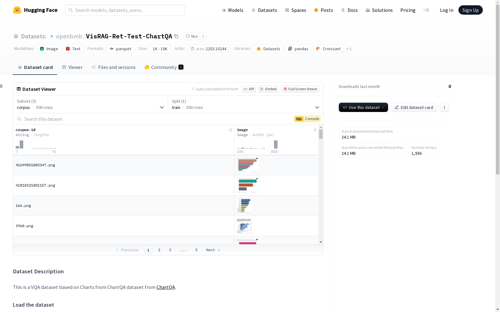
Task: Copy the dataset name VisRAG-Ret-Test-ChartQA
Action: pos(177,36)
